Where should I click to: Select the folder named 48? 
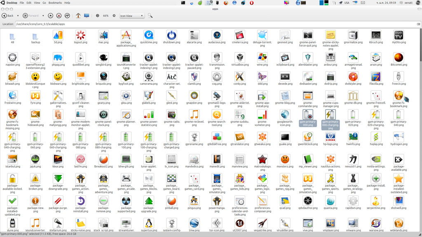click(12, 37)
